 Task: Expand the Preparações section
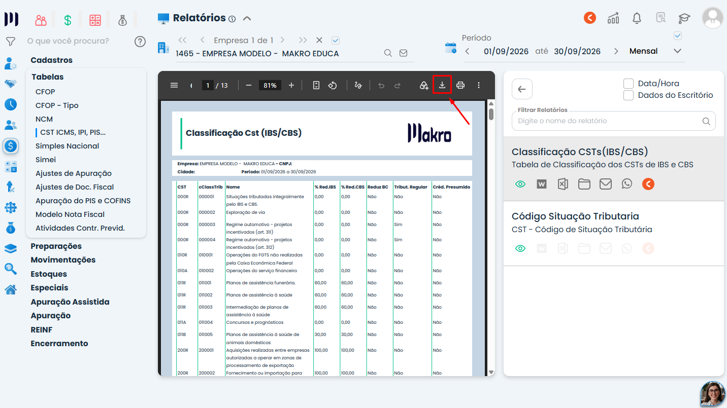pos(56,246)
